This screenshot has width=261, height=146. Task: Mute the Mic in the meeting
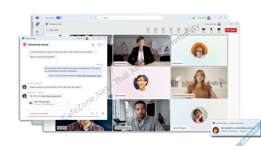click(211, 30)
